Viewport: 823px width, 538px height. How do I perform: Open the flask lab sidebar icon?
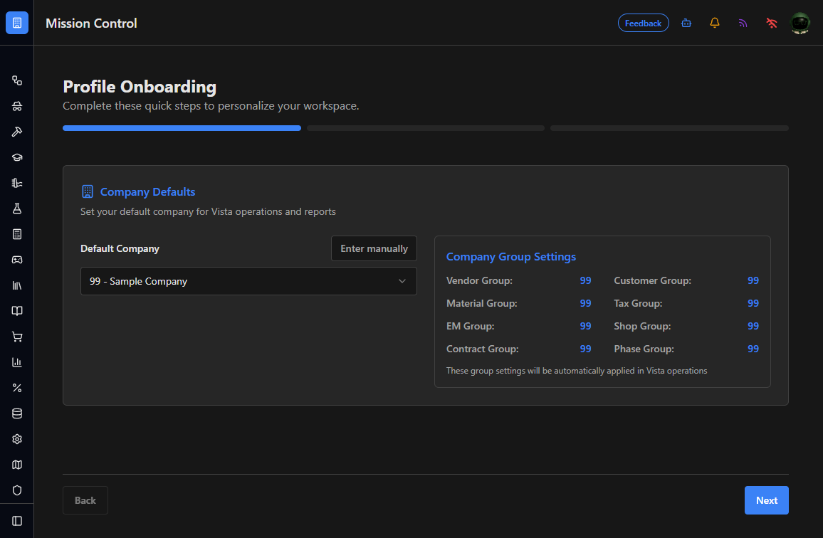[x=17, y=209]
